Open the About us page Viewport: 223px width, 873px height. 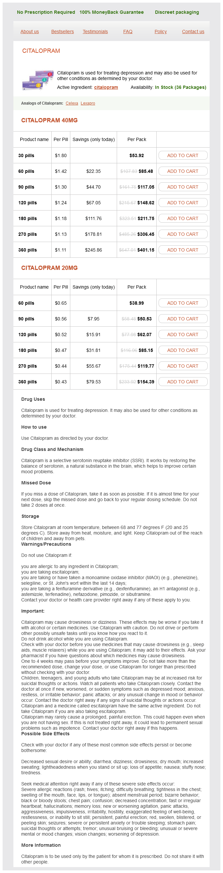[30, 31]
